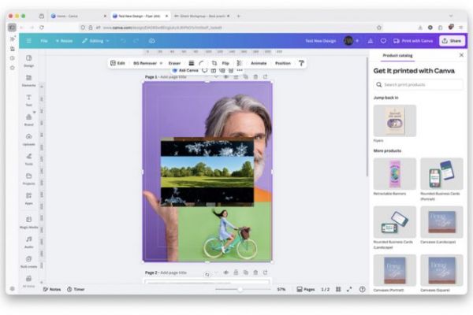Click the Search print products field
The image size is (473, 315).
(x=418, y=84)
